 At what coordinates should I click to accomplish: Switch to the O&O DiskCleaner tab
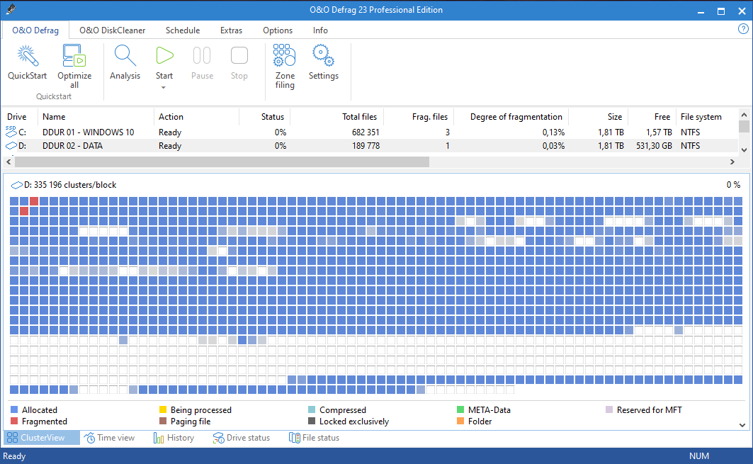pos(112,30)
